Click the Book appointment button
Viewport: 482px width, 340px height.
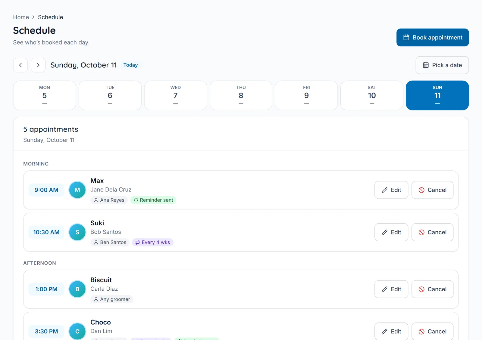pos(433,37)
